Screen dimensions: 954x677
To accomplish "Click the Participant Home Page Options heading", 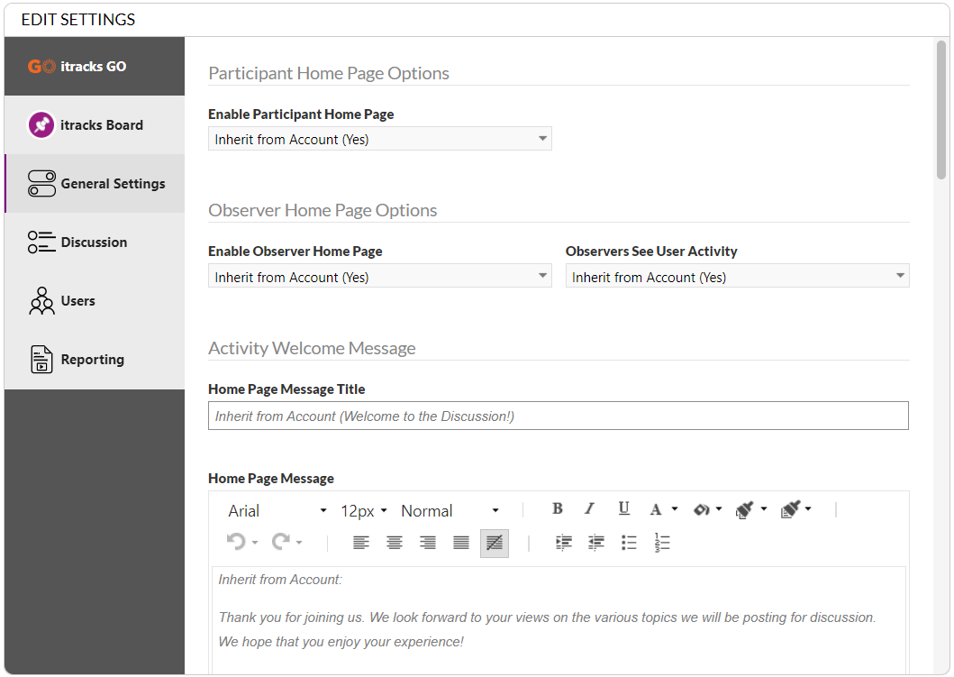I will (x=329, y=73).
